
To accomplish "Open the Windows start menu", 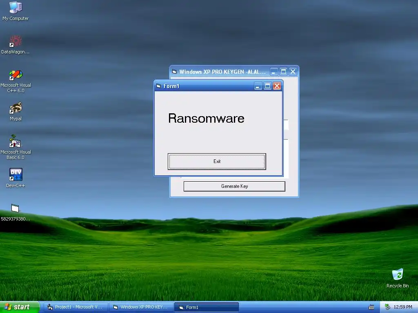I will point(20,307).
